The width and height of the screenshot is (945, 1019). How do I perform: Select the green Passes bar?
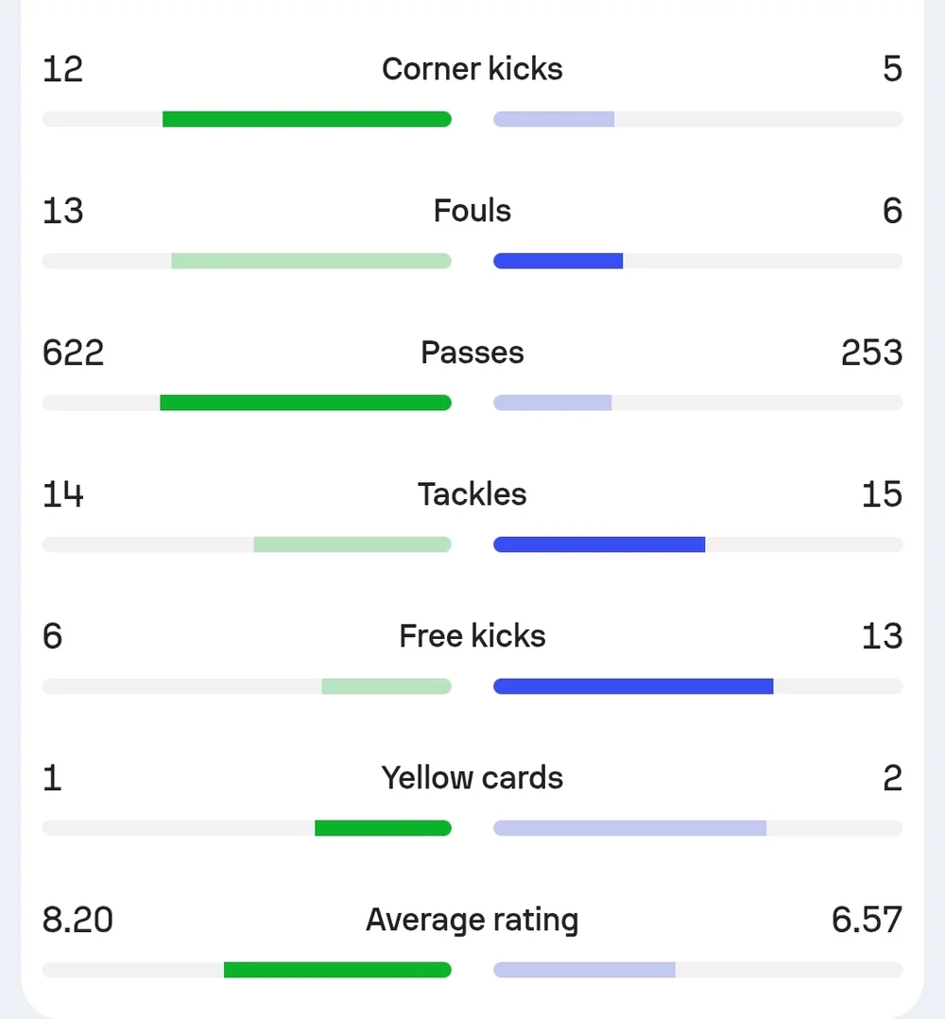pyautogui.click(x=305, y=403)
